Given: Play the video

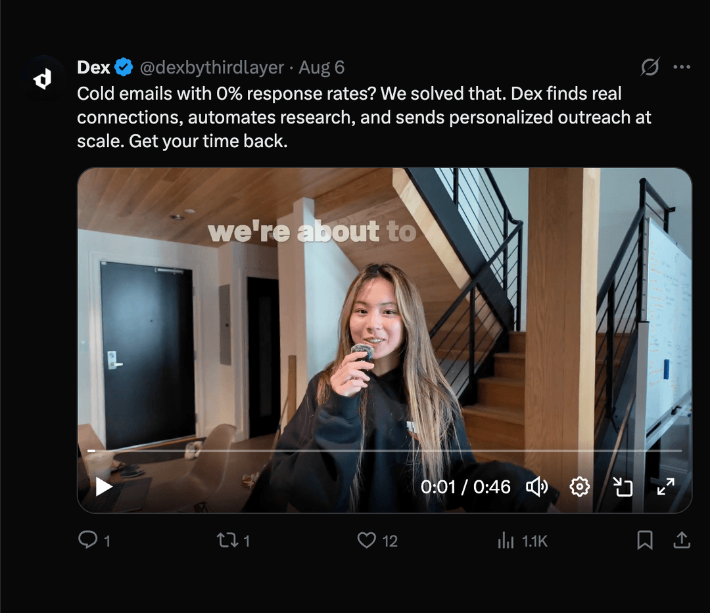Looking at the screenshot, I should [x=104, y=487].
